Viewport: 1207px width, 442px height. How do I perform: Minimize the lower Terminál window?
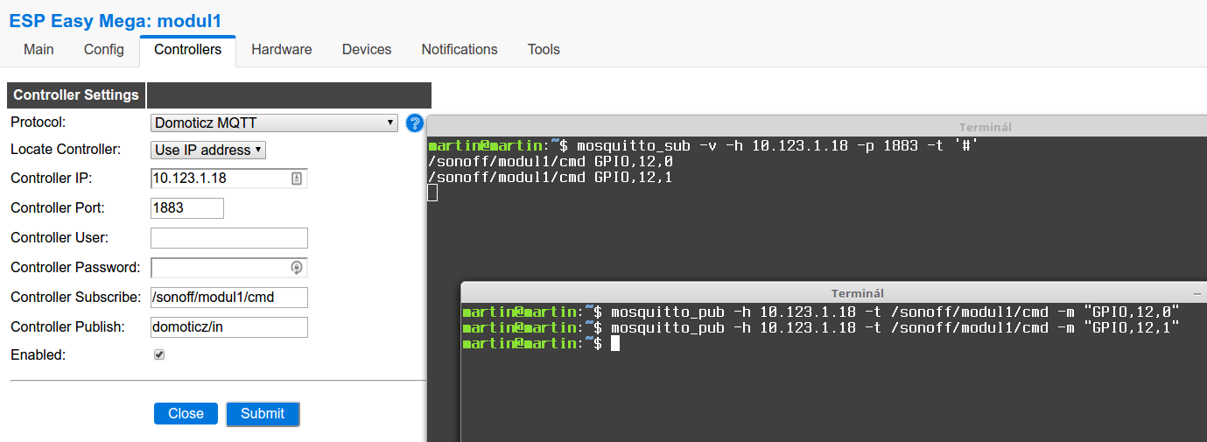pos(1197,293)
